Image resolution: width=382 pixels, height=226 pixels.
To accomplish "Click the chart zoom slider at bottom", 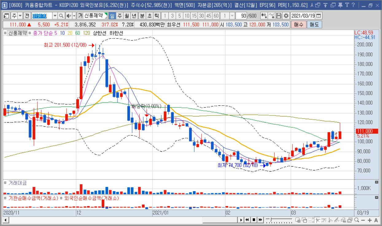I will pos(279,220).
